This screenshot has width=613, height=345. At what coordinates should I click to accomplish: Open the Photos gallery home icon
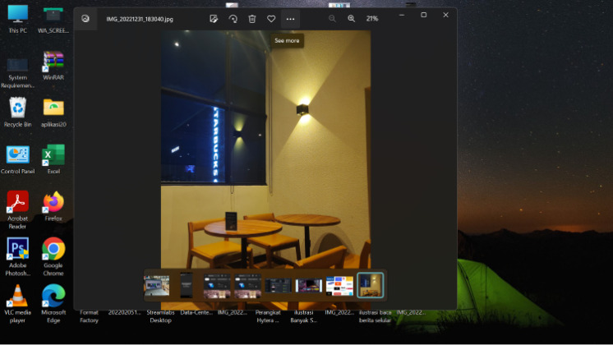[x=85, y=19]
